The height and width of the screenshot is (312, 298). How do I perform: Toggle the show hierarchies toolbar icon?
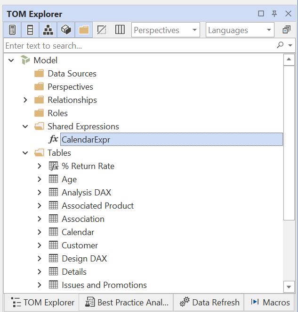(48, 30)
